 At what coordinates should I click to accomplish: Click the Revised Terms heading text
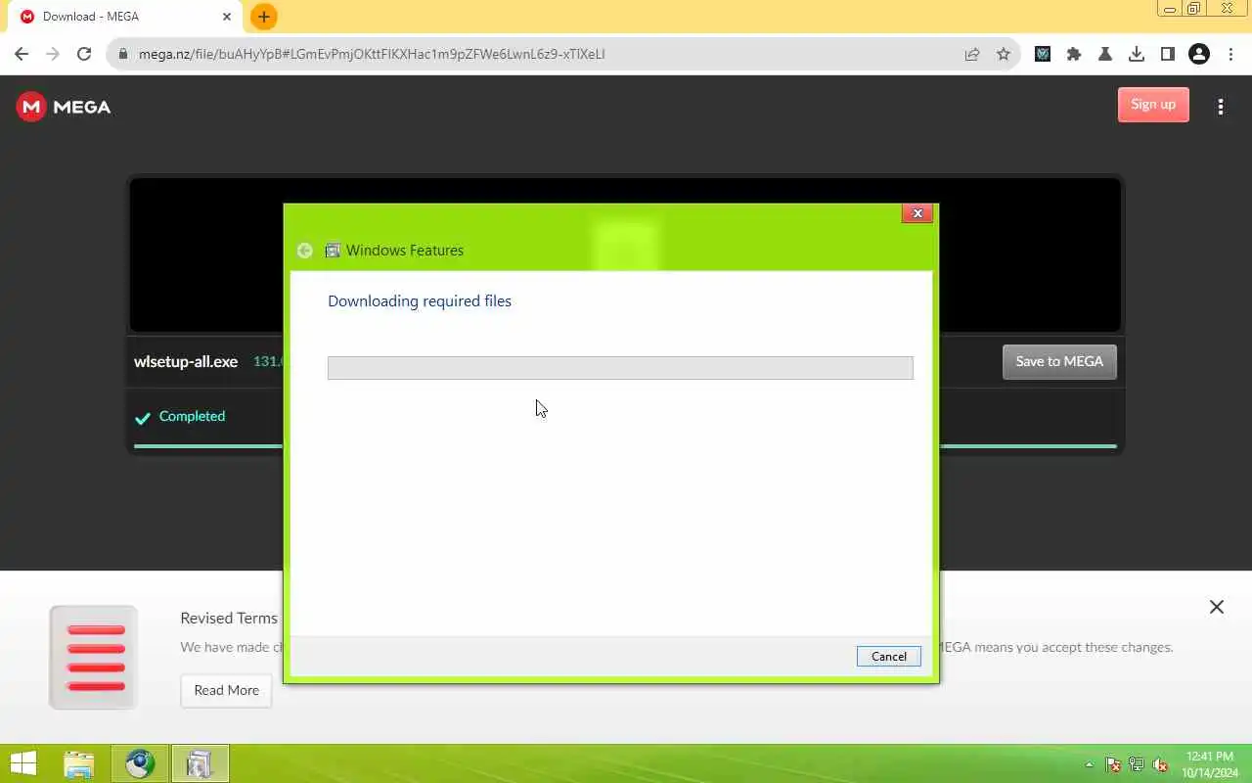(x=229, y=618)
